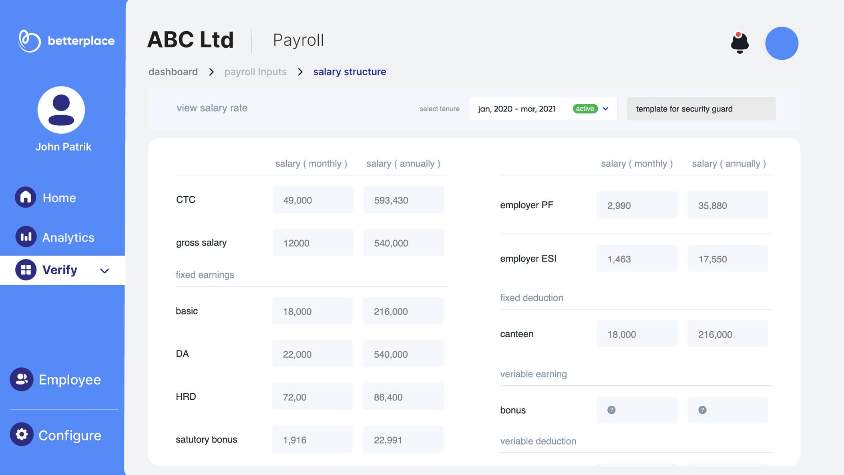Open template for security guard selector

(701, 109)
